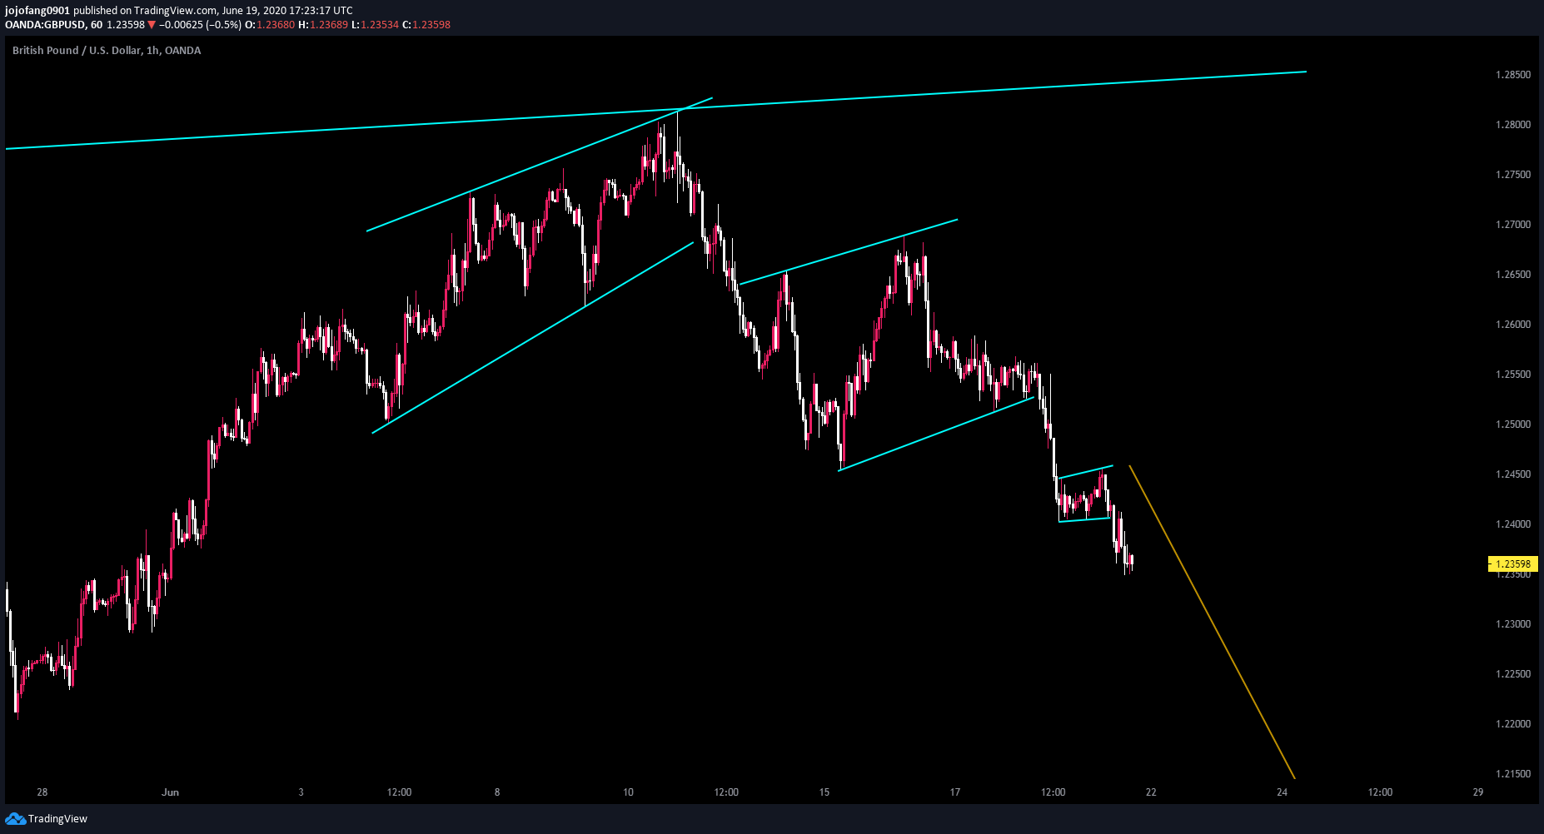1544x834 pixels.
Task: Click the date label 10 on time axis
Action: click(628, 792)
